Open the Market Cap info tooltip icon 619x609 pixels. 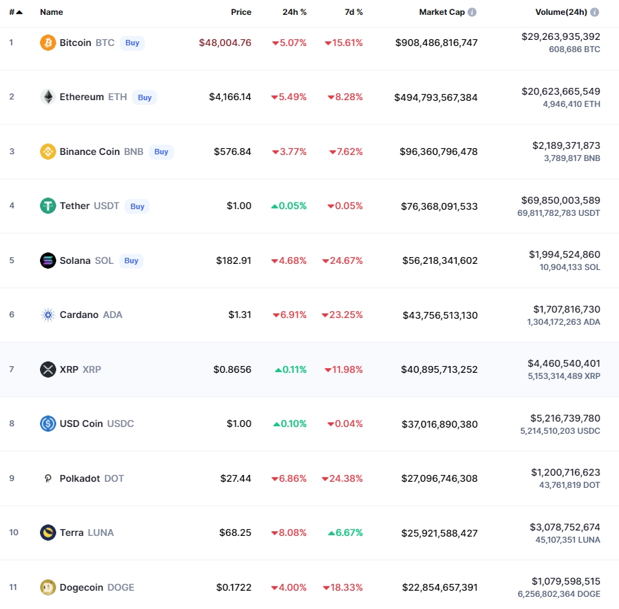pos(472,12)
